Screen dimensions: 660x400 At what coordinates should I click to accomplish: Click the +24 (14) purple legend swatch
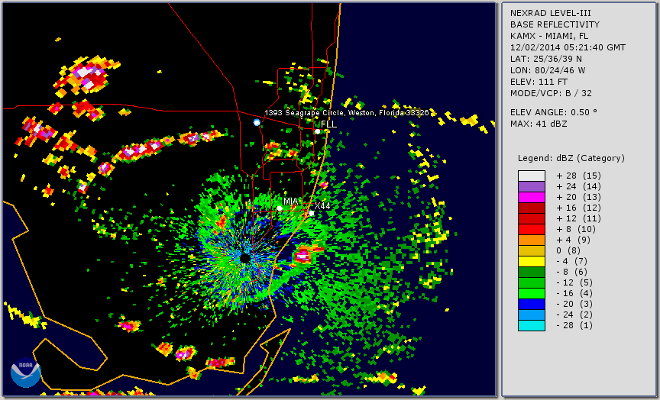(x=532, y=187)
